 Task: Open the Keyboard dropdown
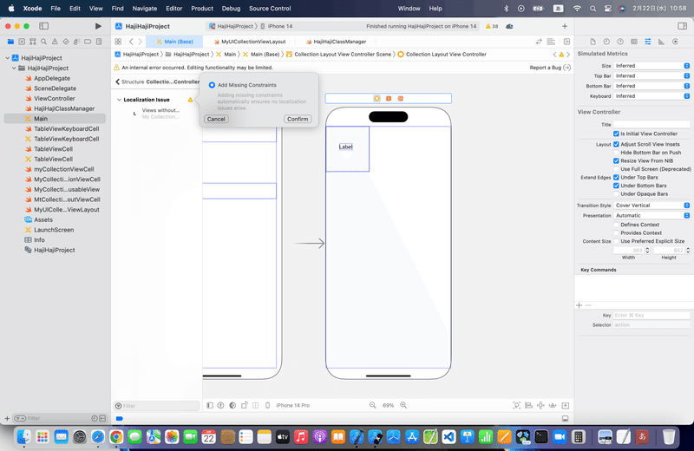651,96
